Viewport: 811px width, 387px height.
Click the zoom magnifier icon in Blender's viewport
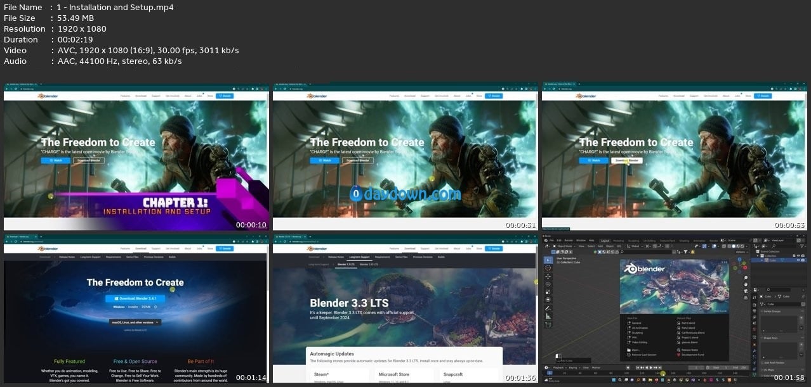(x=746, y=278)
